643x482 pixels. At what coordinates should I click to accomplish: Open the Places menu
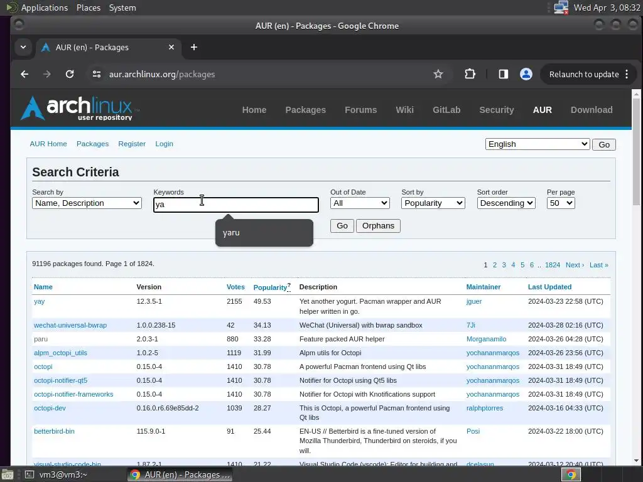tap(88, 8)
